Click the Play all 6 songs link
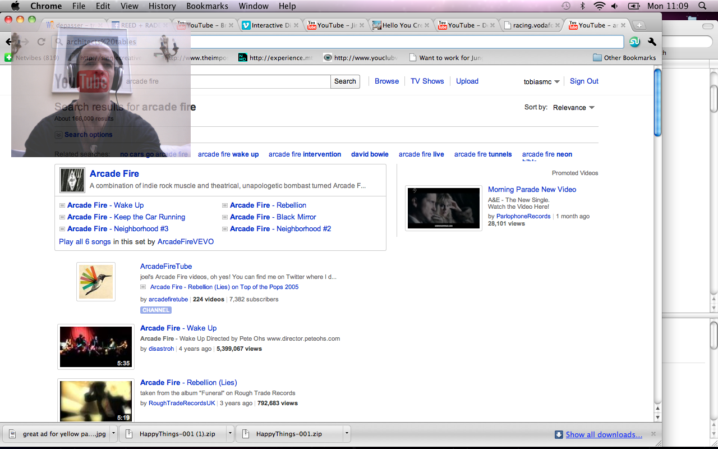Viewport: 718px width, 449px height. click(x=85, y=241)
